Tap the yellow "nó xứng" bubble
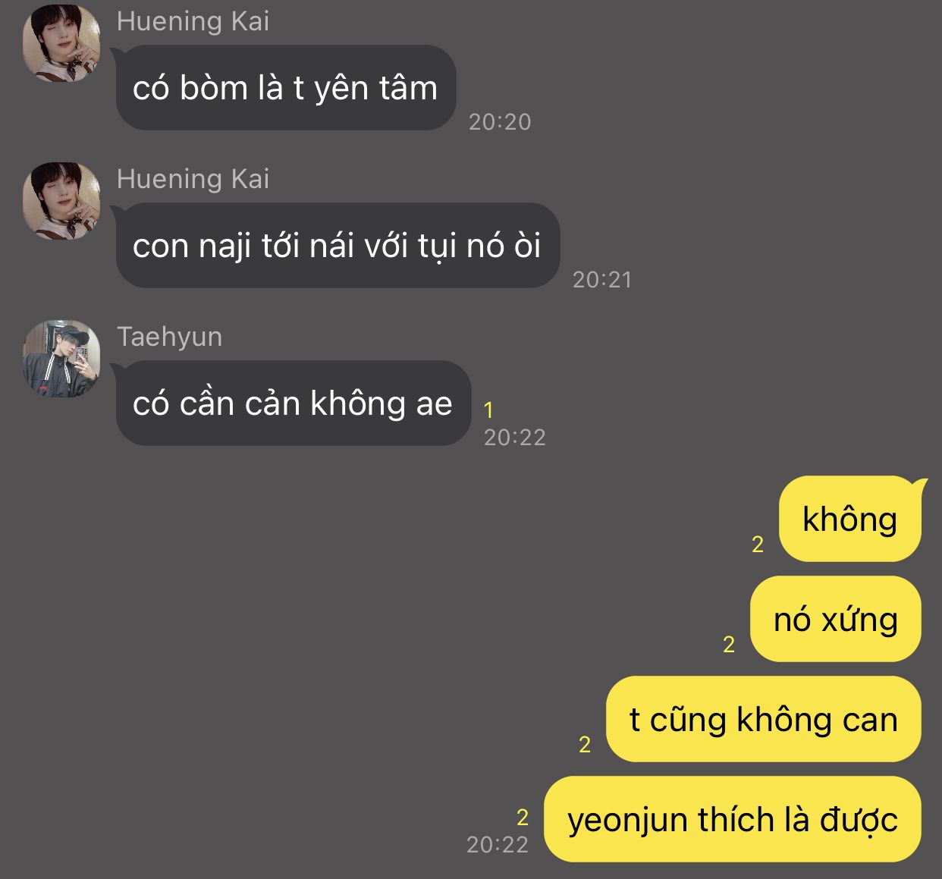 pyautogui.click(x=836, y=619)
